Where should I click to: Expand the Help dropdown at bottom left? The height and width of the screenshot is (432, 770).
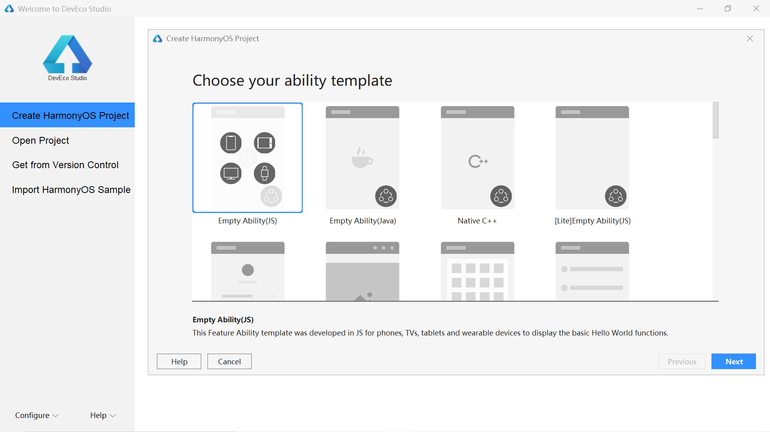103,415
